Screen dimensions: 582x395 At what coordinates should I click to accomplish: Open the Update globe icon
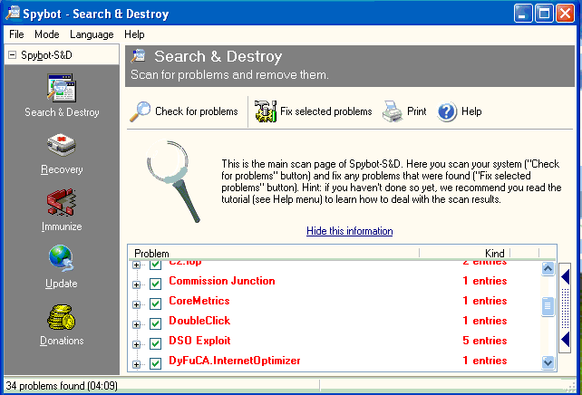[x=62, y=261]
